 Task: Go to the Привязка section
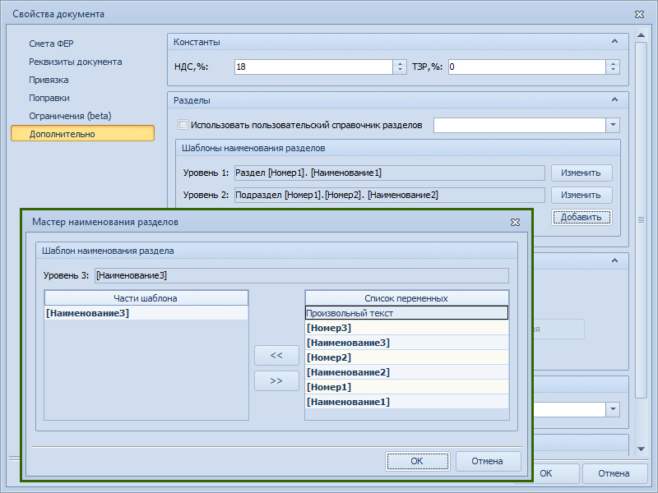pos(49,80)
